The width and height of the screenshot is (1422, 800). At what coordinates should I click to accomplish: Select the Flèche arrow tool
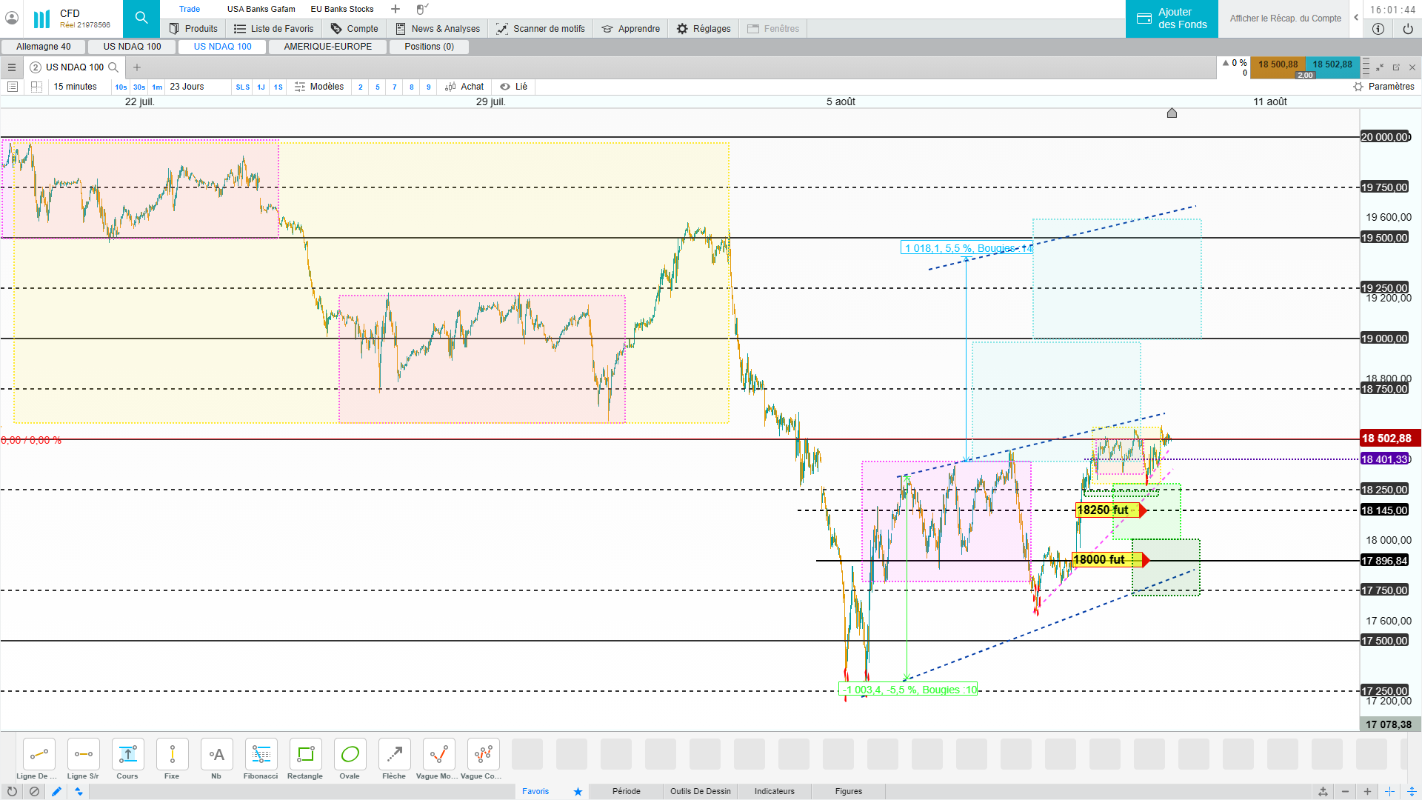394,755
